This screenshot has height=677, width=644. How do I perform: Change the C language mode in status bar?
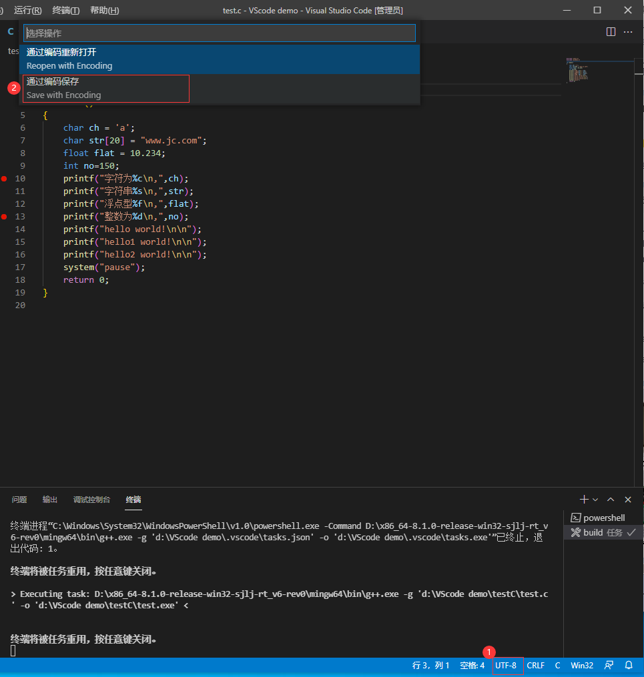tap(558, 666)
